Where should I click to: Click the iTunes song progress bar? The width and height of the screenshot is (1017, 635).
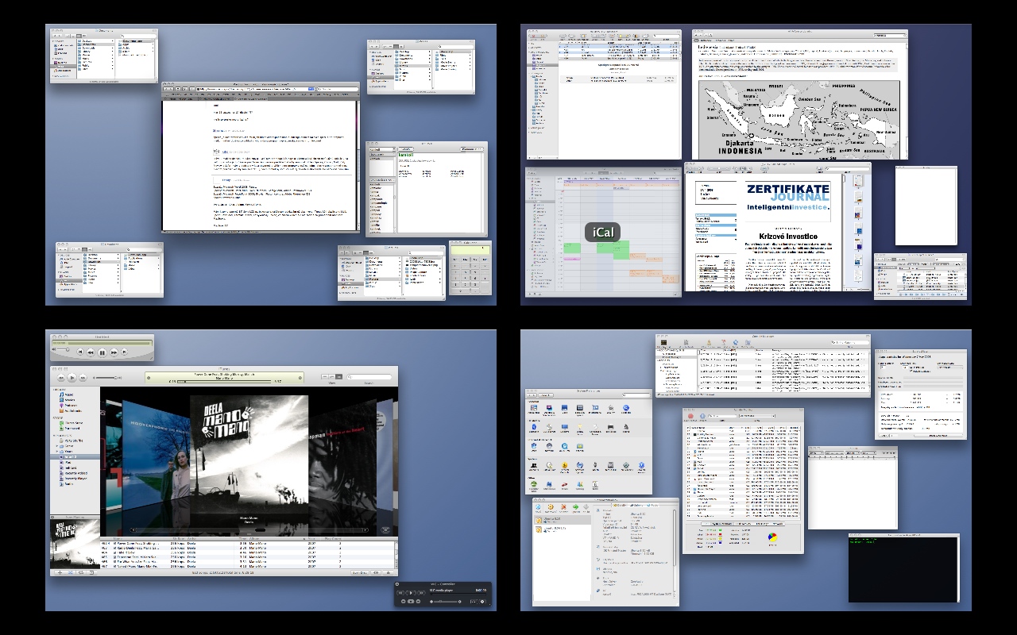pos(224,381)
